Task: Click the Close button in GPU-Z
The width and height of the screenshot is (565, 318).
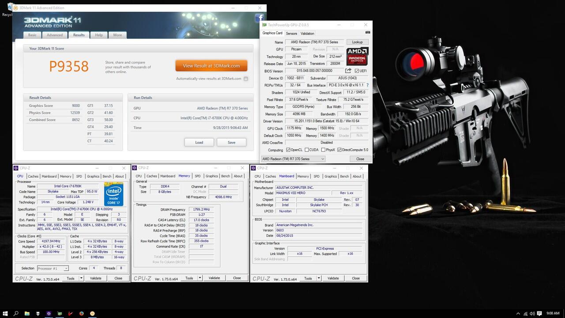Action: tap(360, 159)
